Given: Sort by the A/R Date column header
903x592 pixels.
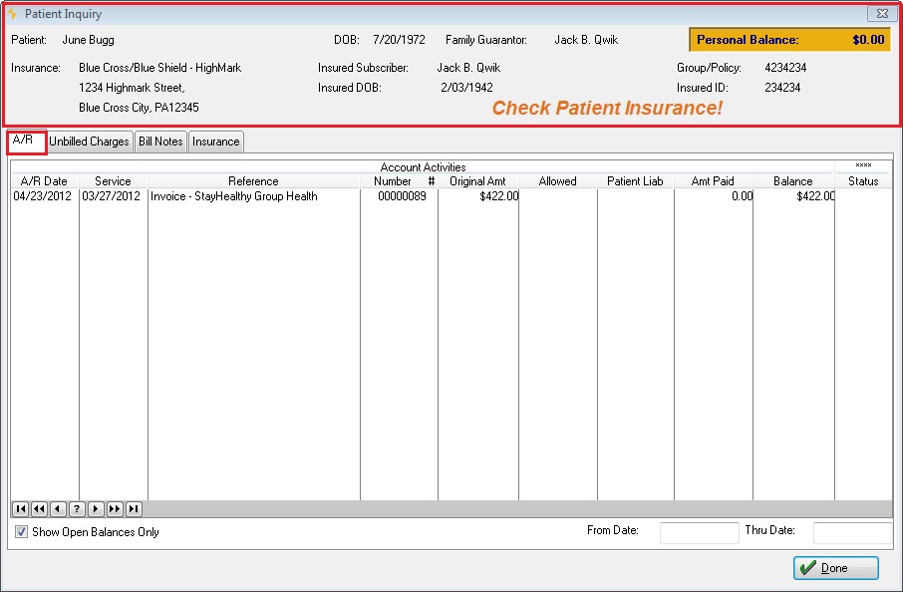Looking at the screenshot, I should tap(44, 180).
